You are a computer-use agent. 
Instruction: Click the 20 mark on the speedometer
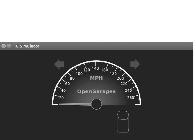click(x=61, y=98)
